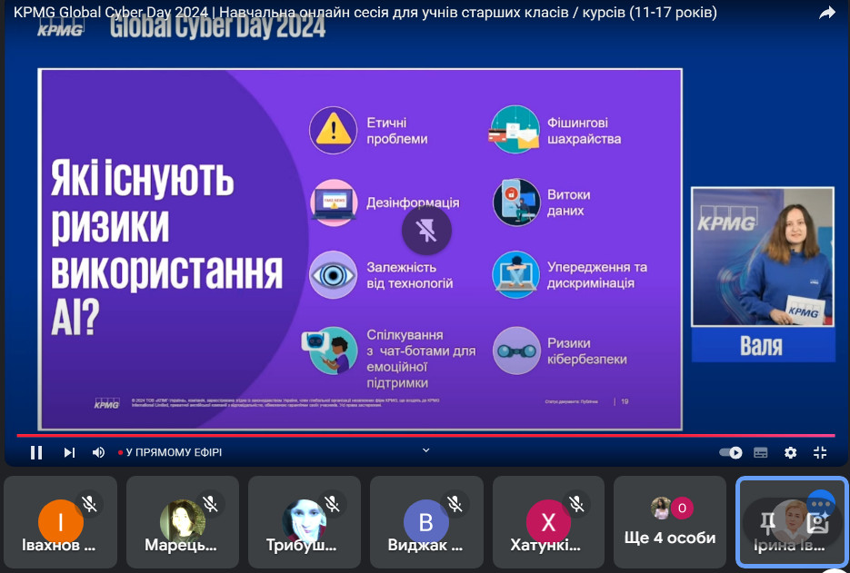Toggle subtitles in the video player
850x573 pixels.
click(x=761, y=452)
